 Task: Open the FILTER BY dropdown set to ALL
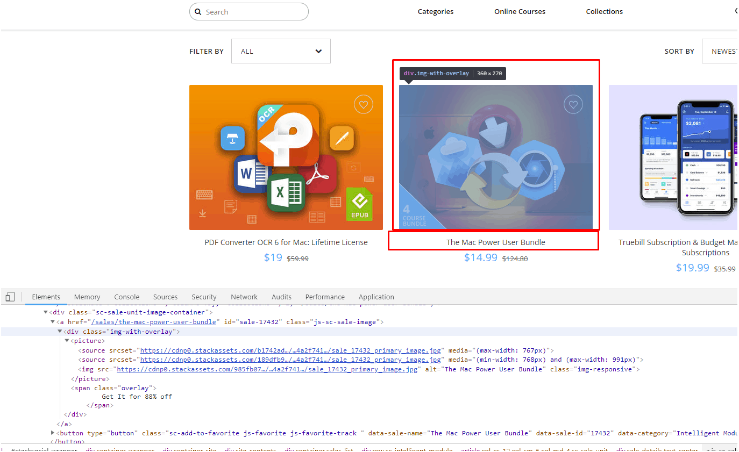[281, 51]
